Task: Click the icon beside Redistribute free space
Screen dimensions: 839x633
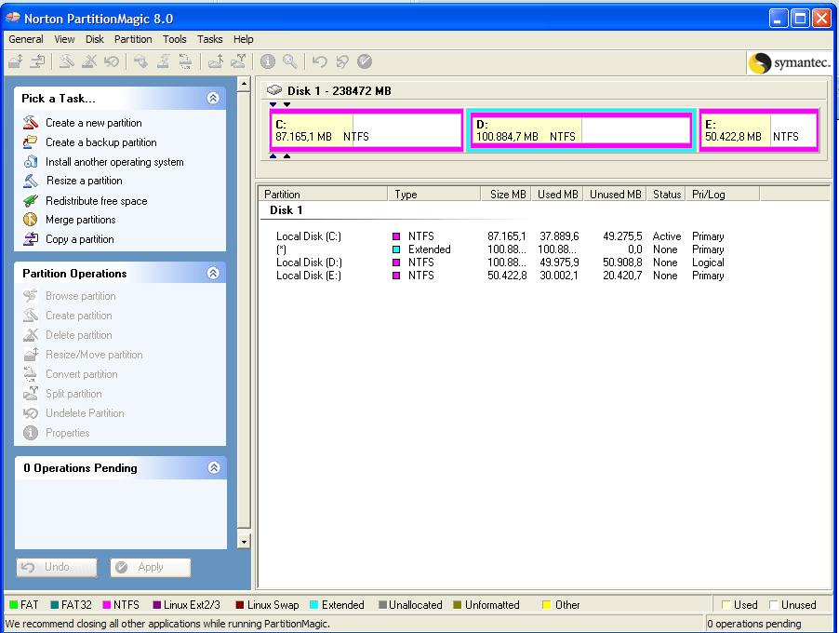Action: coord(31,200)
